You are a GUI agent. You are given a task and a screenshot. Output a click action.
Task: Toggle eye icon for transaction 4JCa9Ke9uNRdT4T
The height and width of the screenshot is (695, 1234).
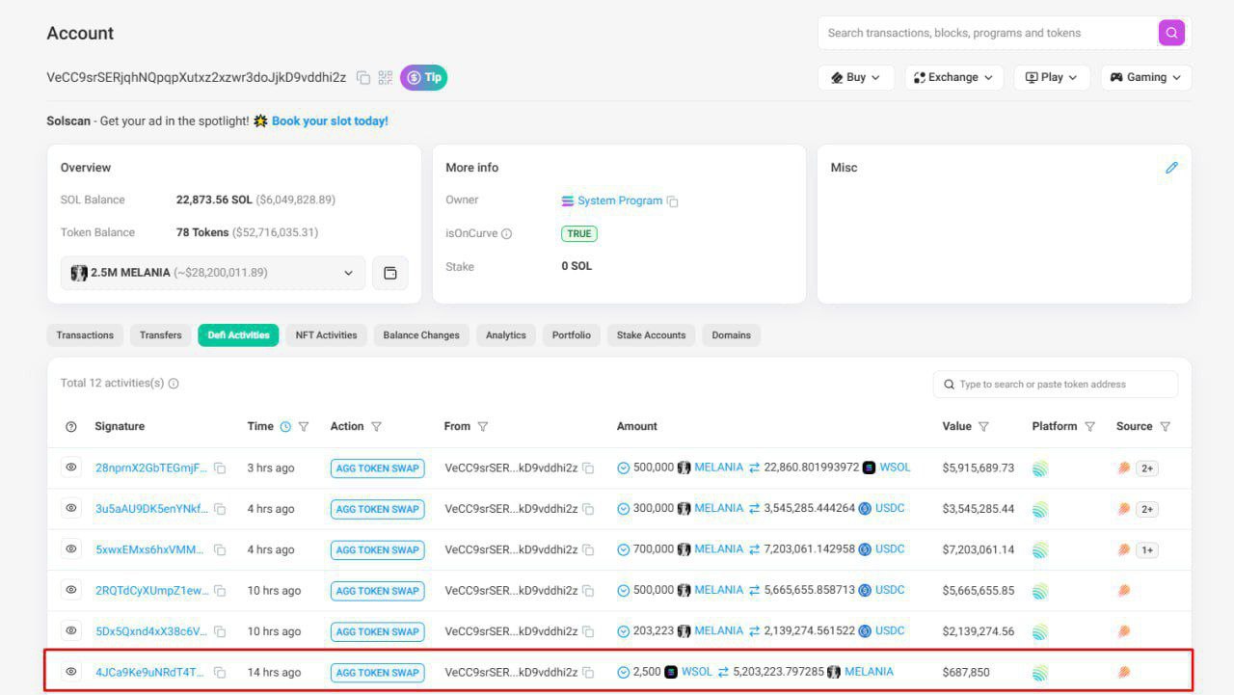point(70,672)
